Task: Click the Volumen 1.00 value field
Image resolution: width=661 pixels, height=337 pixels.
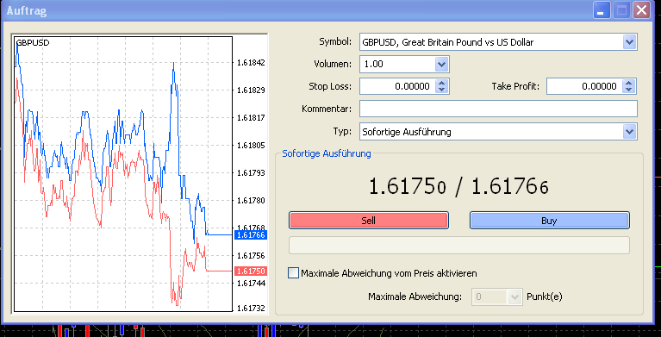Action: [397, 65]
